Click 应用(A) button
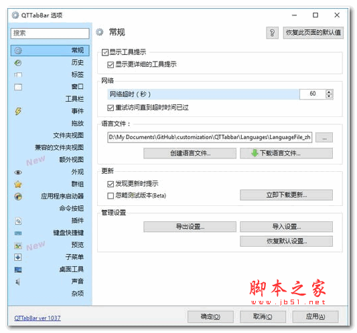The height and width of the screenshot is (333, 357). [x=315, y=317]
